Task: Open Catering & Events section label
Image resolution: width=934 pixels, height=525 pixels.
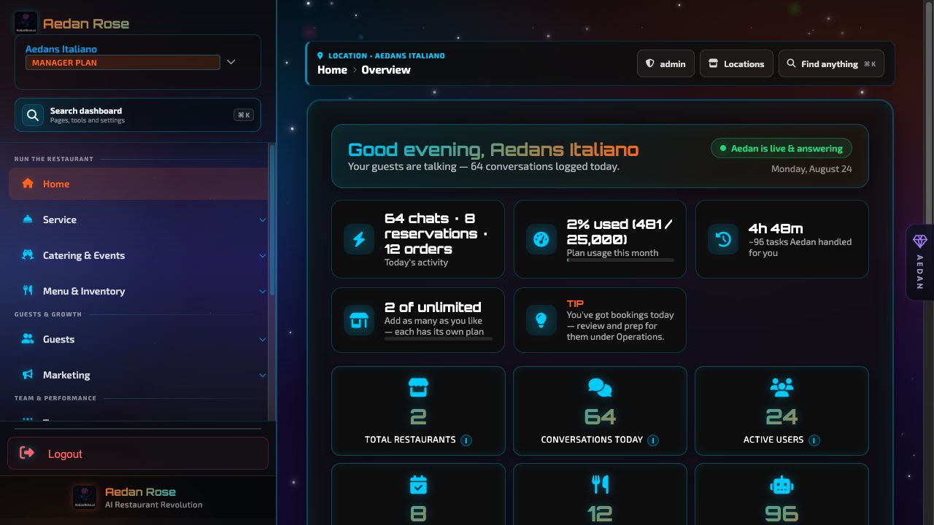Action: tap(84, 255)
